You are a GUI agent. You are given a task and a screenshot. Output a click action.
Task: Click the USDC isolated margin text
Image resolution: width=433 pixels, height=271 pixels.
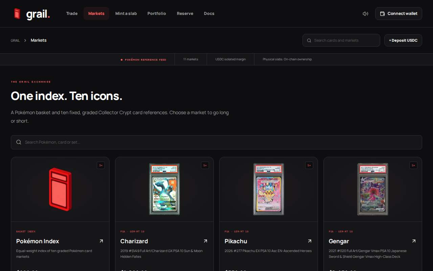(231, 59)
